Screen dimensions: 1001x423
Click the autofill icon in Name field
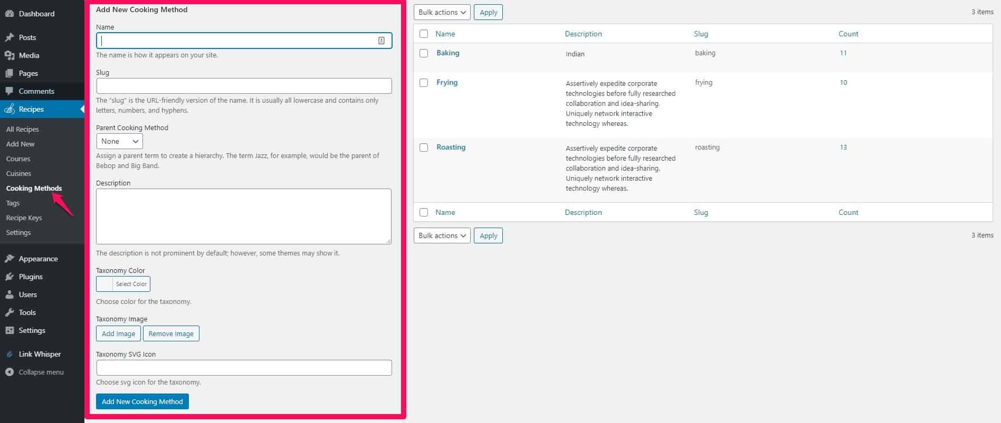(x=382, y=41)
